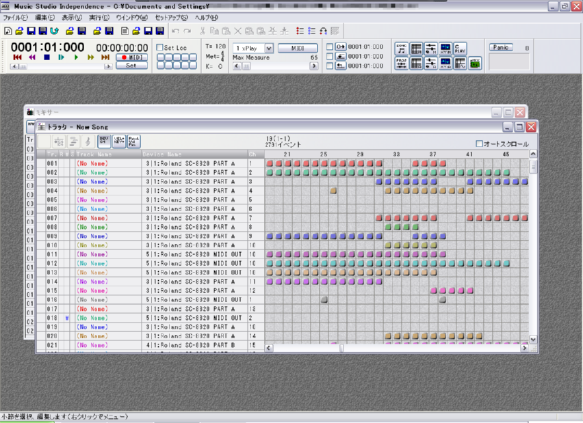The height and width of the screenshot is (423, 583).
Task: Click the U-turn arrow revert icon in the toolbar
Action: click(55, 31)
